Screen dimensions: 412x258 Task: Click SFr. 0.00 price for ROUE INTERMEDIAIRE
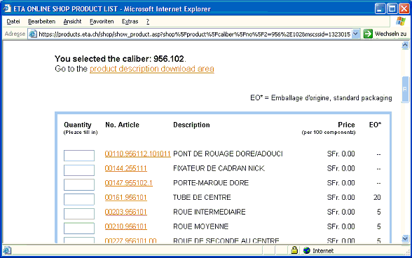coord(341,212)
